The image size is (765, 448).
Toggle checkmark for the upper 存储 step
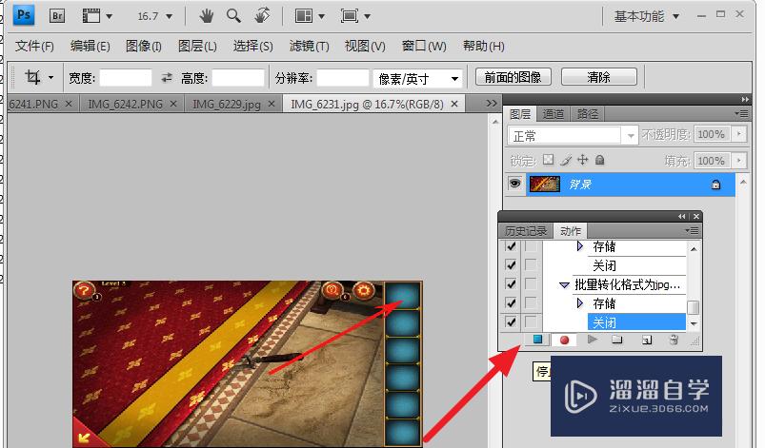(511, 246)
